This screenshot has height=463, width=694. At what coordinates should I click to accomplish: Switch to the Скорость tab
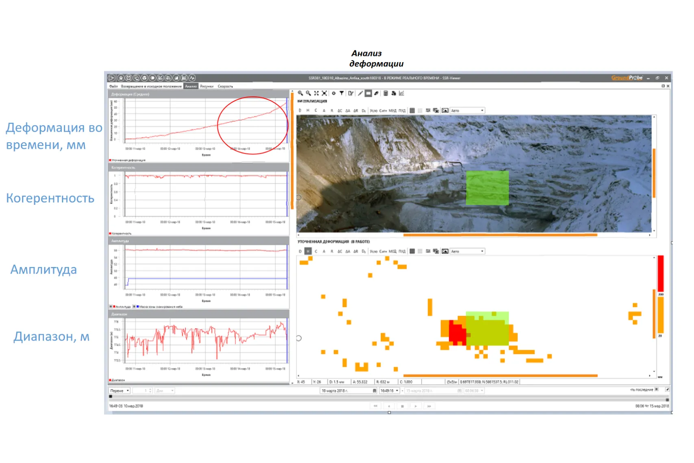tap(225, 86)
